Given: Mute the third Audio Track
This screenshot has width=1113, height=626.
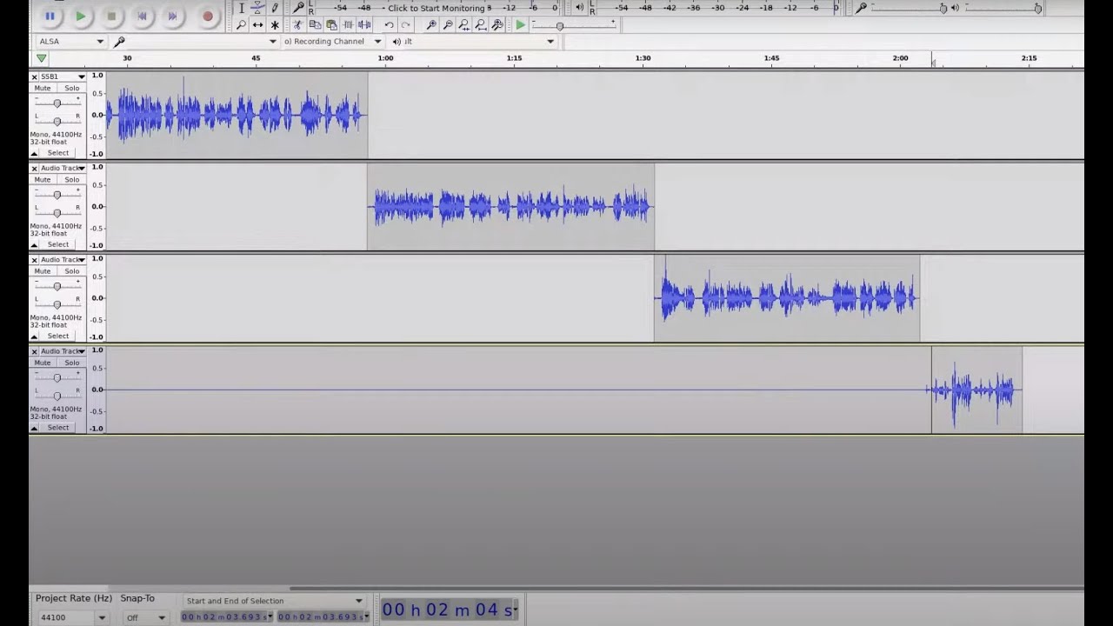Looking at the screenshot, I should tap(43, 270).
